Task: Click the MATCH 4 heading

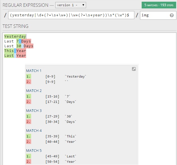Action: tap(34, 130)
